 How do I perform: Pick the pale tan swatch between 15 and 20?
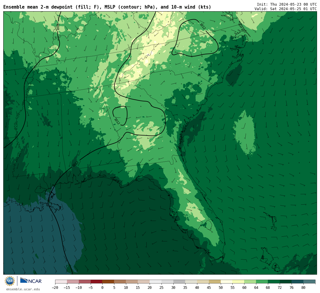tap(144, 282)
